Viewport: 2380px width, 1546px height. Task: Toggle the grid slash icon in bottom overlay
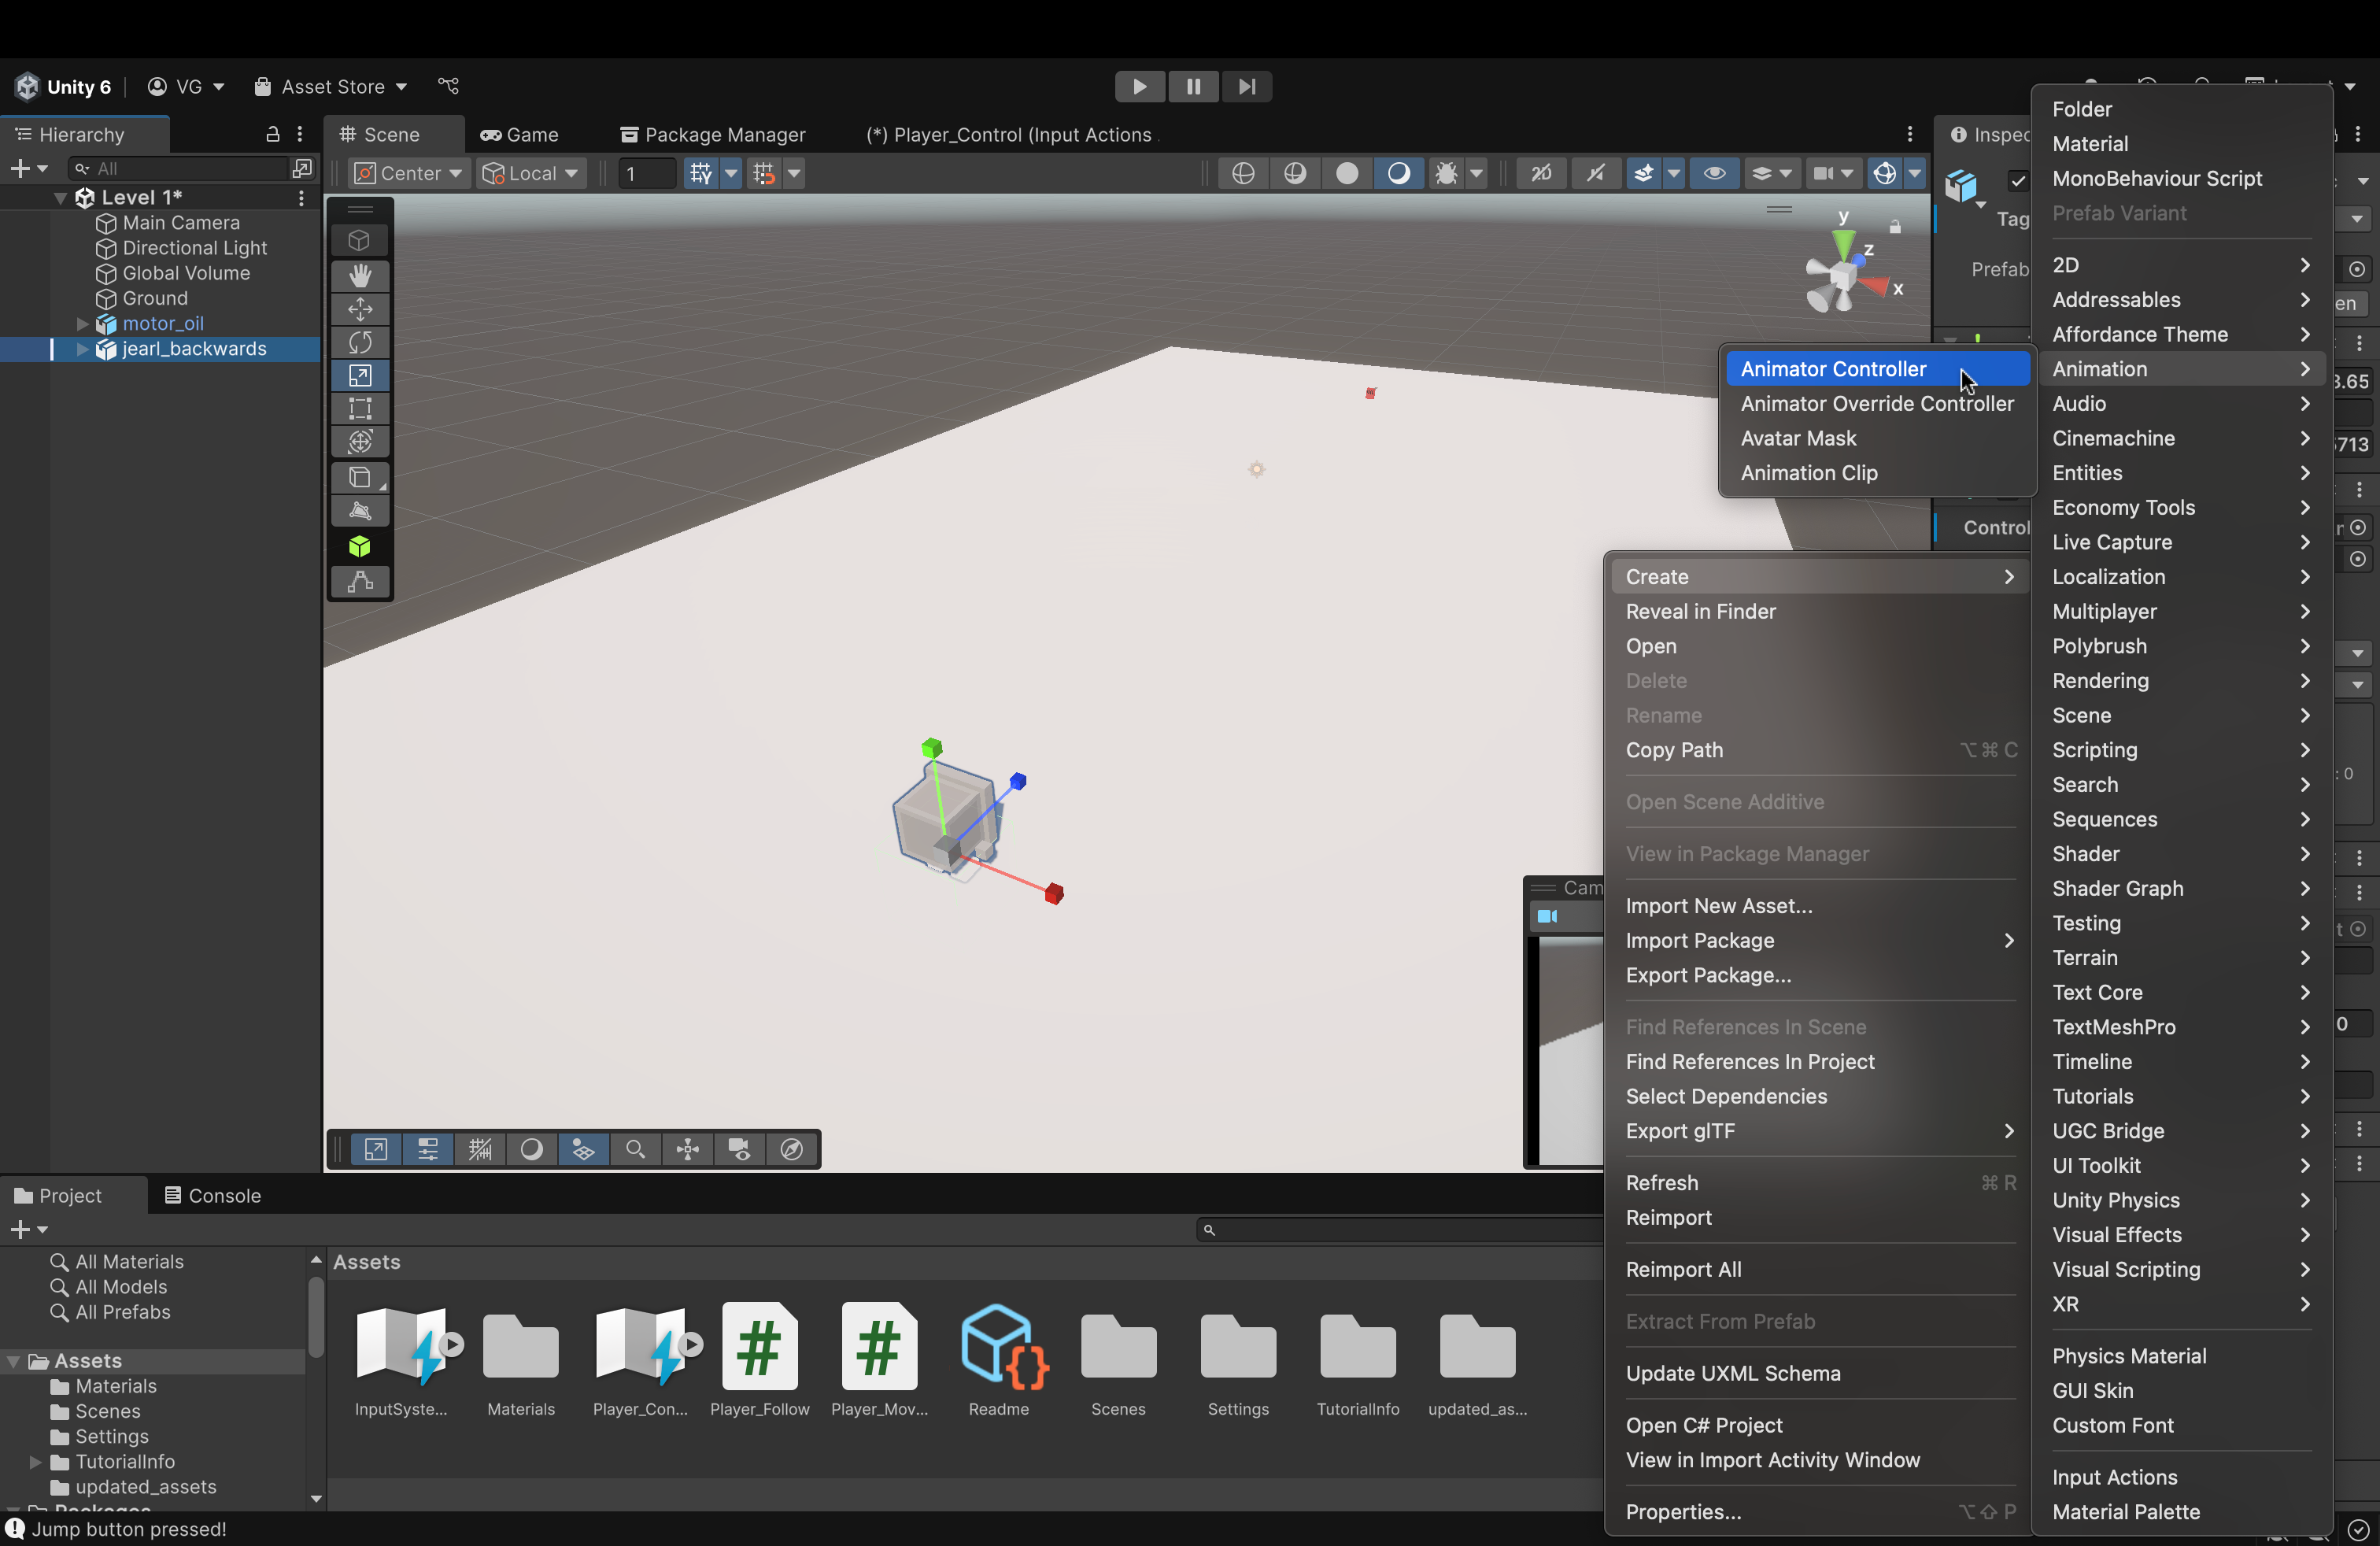tap(480, 1150)
